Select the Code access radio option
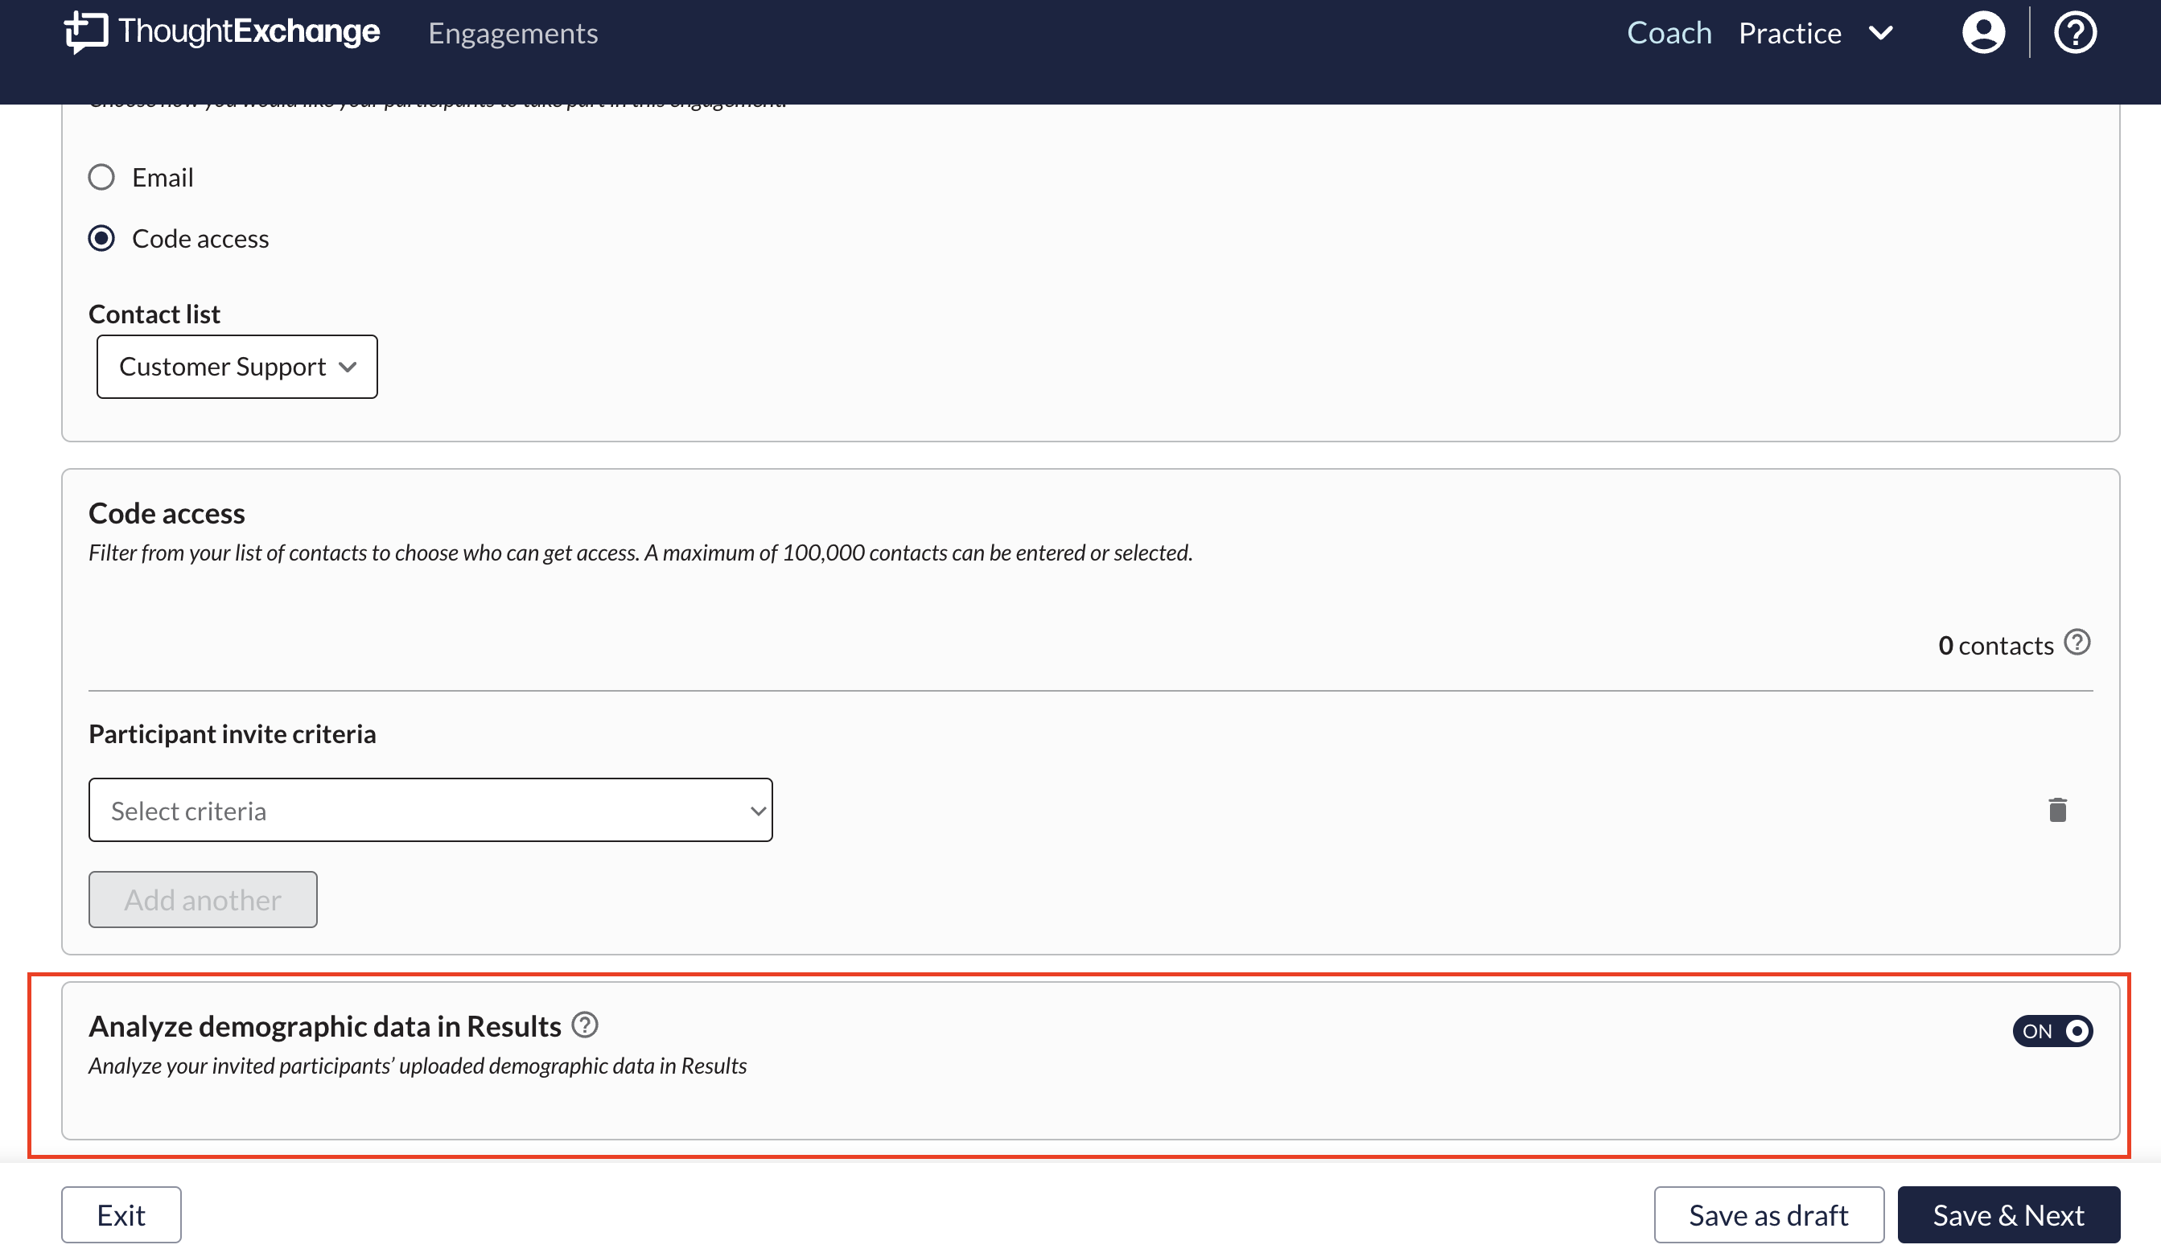Viewport: 2161px width, 1253px height. (x=101, y=238)
